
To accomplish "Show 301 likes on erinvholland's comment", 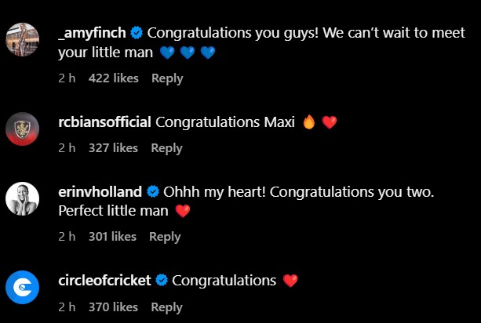I will pos(112,237).
